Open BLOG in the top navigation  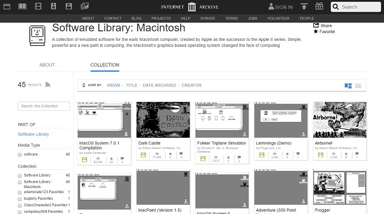(136, 18)
